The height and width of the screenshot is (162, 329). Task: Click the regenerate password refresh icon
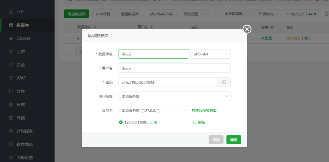click(x=224, y=82)
